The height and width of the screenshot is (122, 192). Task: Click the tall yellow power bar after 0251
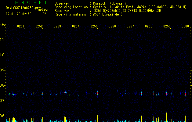click(25, 117)
